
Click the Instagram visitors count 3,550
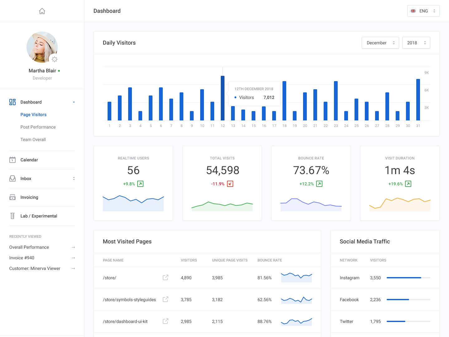375,278
